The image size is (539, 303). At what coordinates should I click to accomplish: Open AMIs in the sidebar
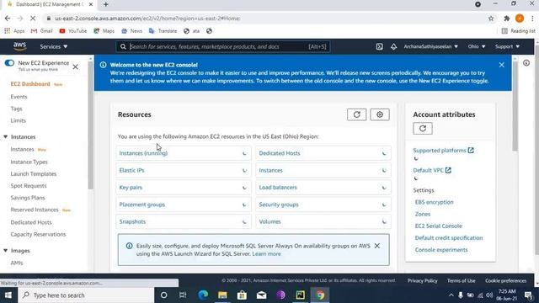pos(17,263)
